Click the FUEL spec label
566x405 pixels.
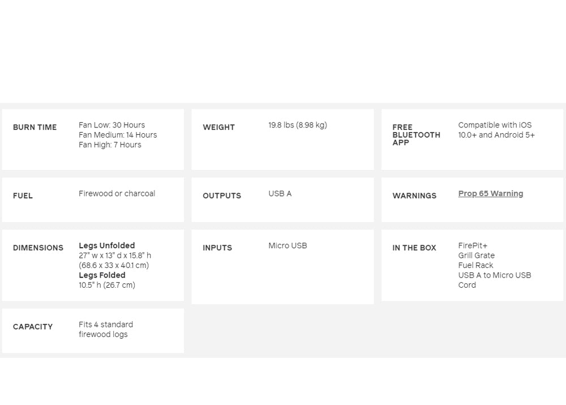click(x=23, y=196)
